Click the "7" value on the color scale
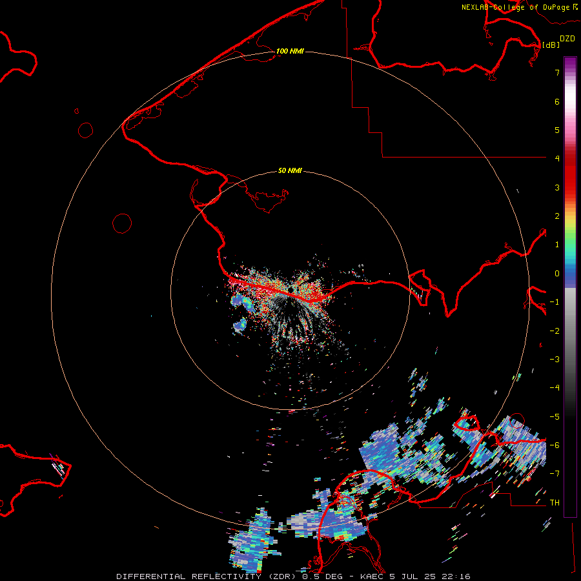581x581 pixels. [557, 72]
